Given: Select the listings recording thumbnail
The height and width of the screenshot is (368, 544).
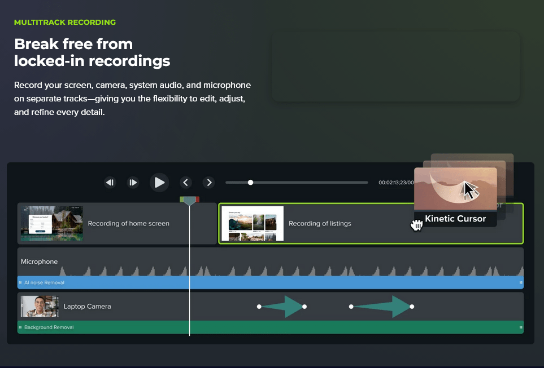Looking at the screenshot, I should point(253,224).
